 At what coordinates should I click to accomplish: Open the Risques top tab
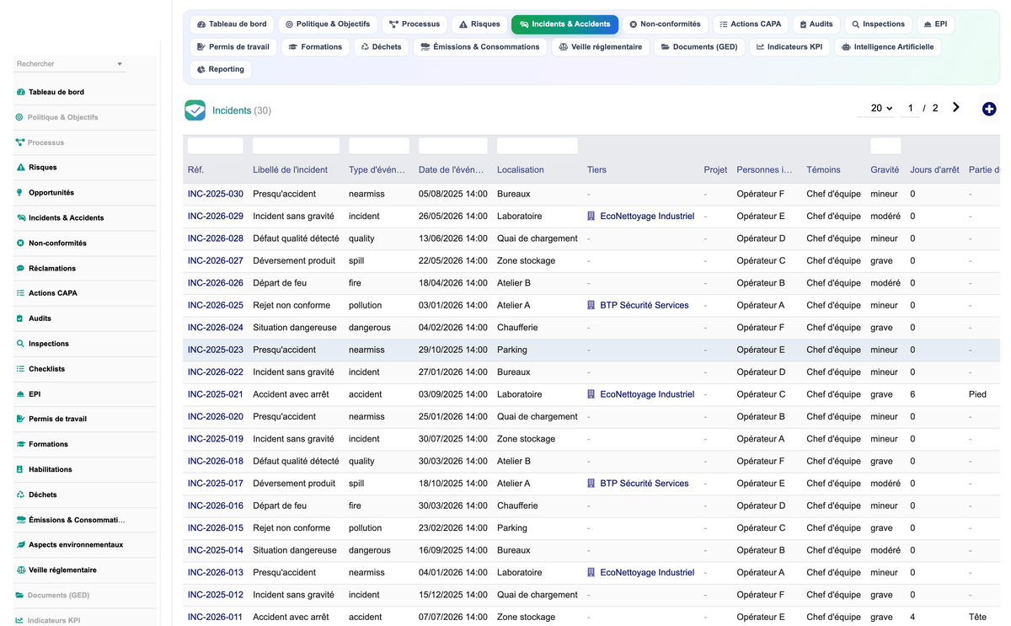tap(479, 24)
